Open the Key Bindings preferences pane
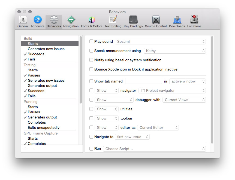 click(133, 22)
